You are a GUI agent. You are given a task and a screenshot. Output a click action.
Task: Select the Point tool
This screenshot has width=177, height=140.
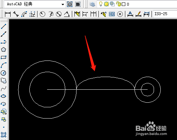[x=4, y=127]
